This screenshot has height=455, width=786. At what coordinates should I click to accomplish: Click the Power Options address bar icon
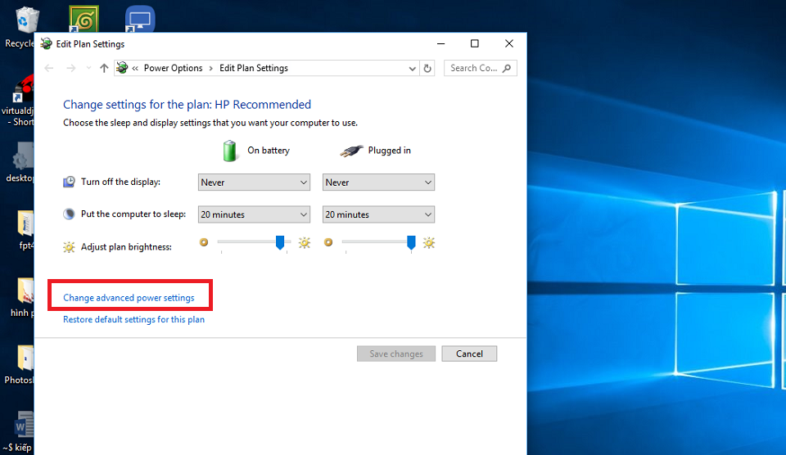[x=122, y=68]
